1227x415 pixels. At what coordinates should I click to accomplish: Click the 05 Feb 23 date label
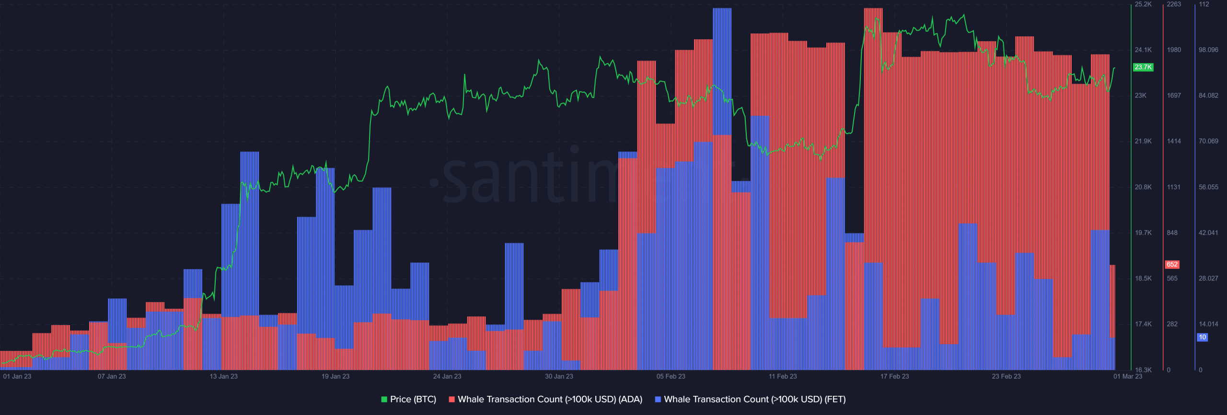[x=671, y=376]
